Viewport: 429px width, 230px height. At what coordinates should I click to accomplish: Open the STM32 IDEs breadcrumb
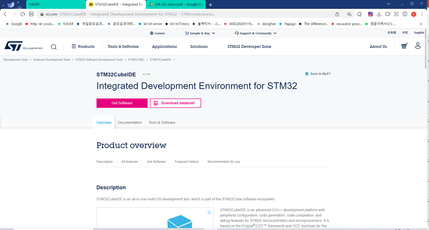click(x=136, y=59)
